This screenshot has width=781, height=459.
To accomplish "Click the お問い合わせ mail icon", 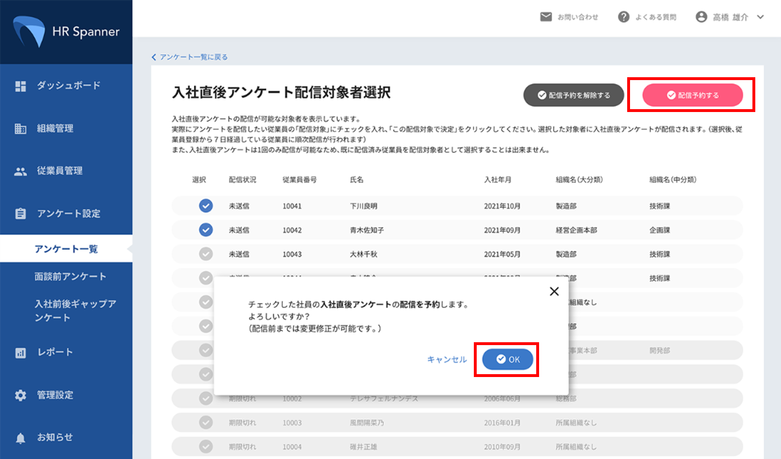I will point(546,17).
